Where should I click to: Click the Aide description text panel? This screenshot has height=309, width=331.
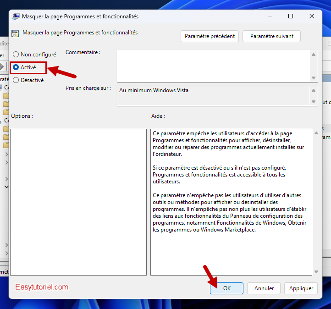[231, 202]
